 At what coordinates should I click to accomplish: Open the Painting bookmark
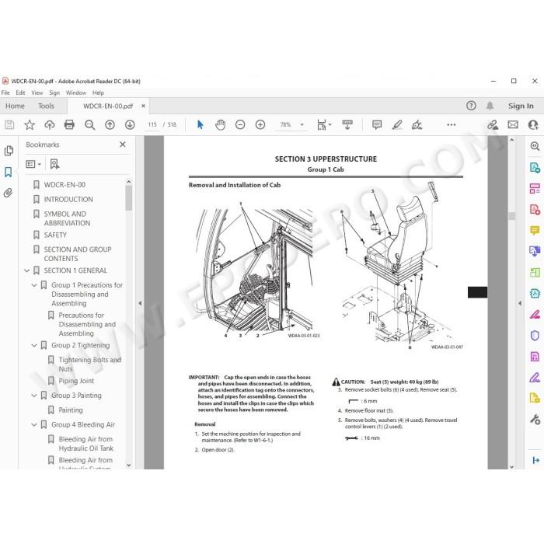71,410
